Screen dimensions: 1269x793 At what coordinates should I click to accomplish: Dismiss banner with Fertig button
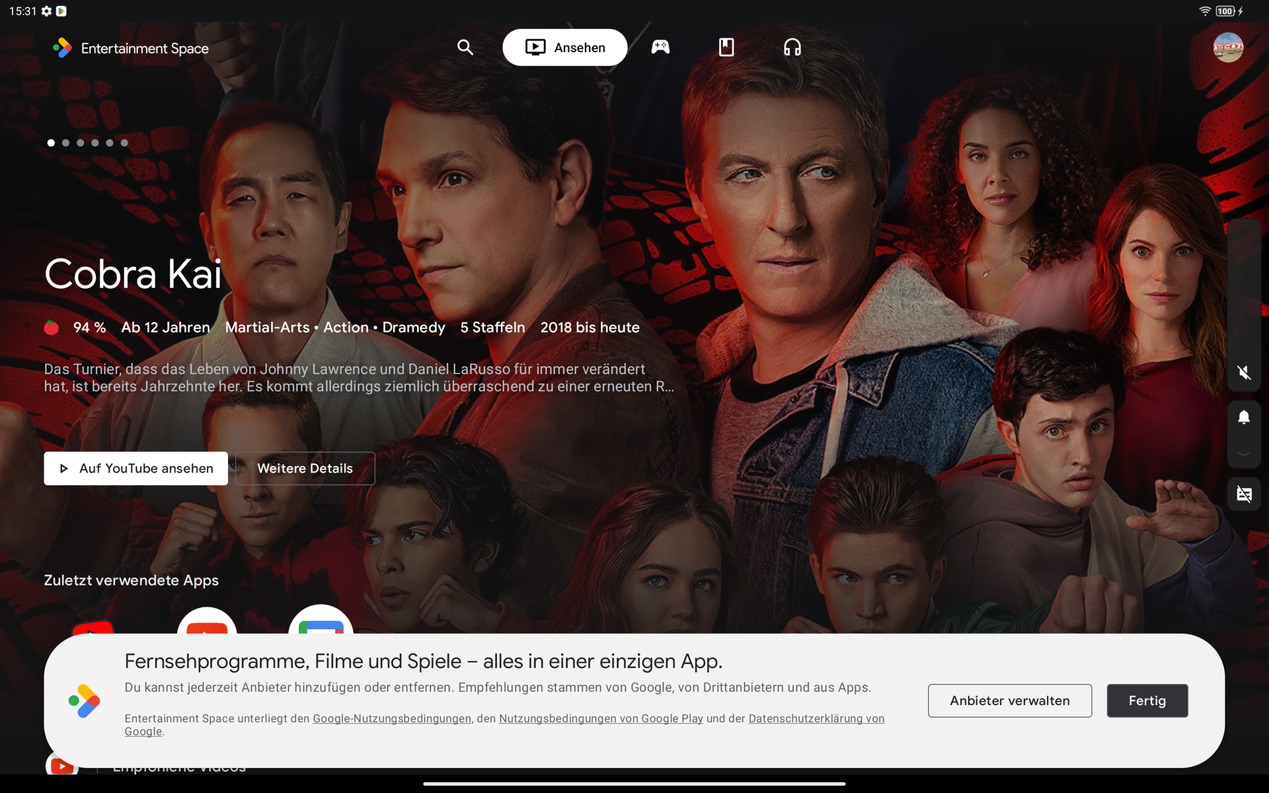tap(1147, 700)
